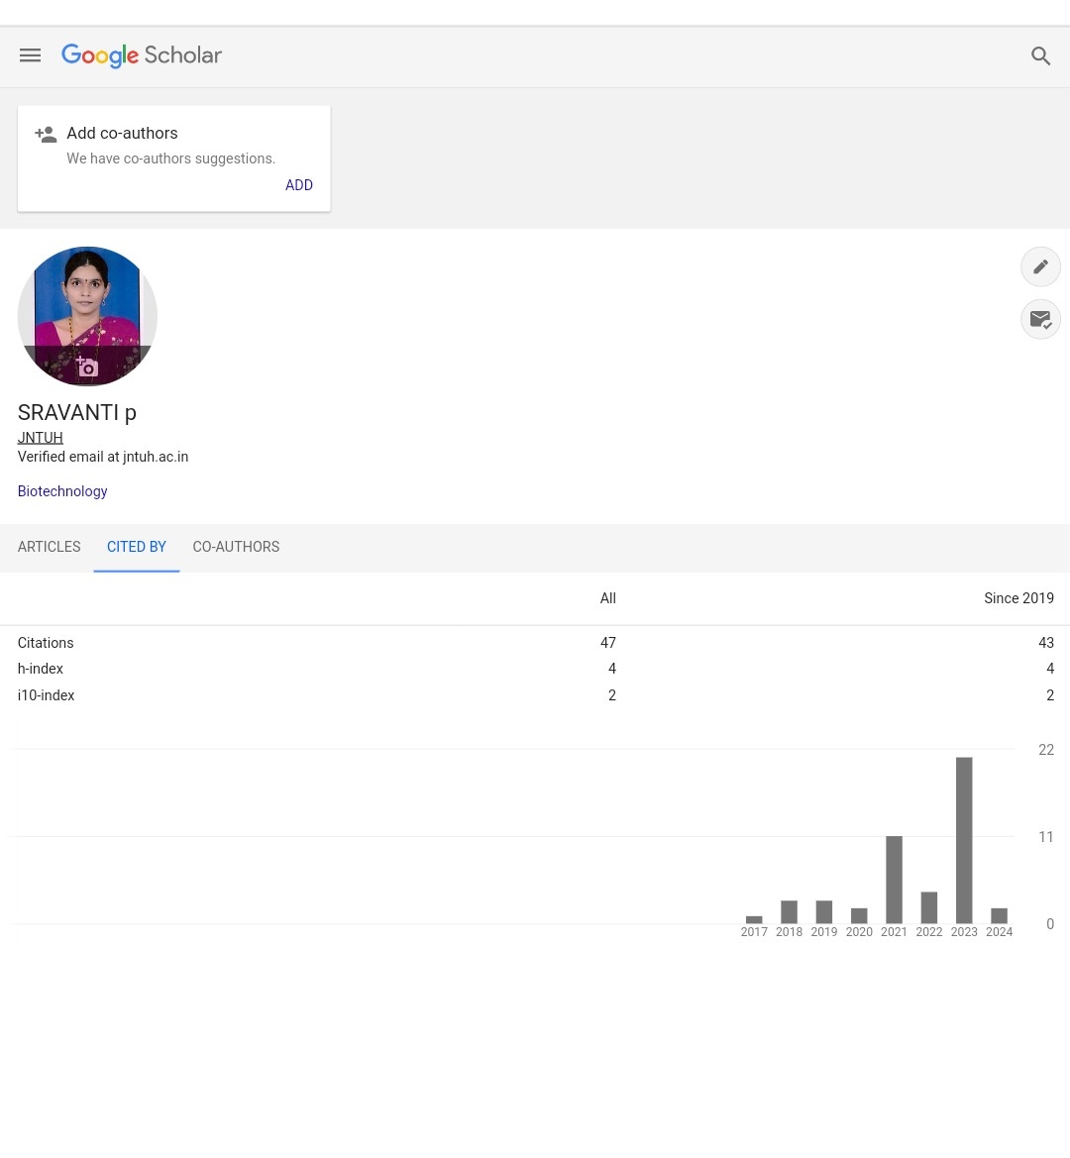Click the pencil edit profile icon
The width and height of the screenshot is (1070, 1158).
pyautogui.click(x=1040, y=266)
